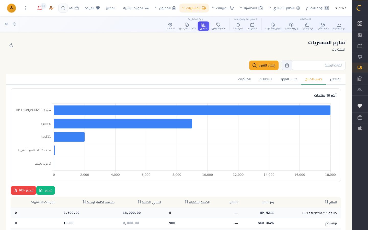Expand the المبيعات top menu dropdown
This screenshot has width=368, height=230.
223,8
